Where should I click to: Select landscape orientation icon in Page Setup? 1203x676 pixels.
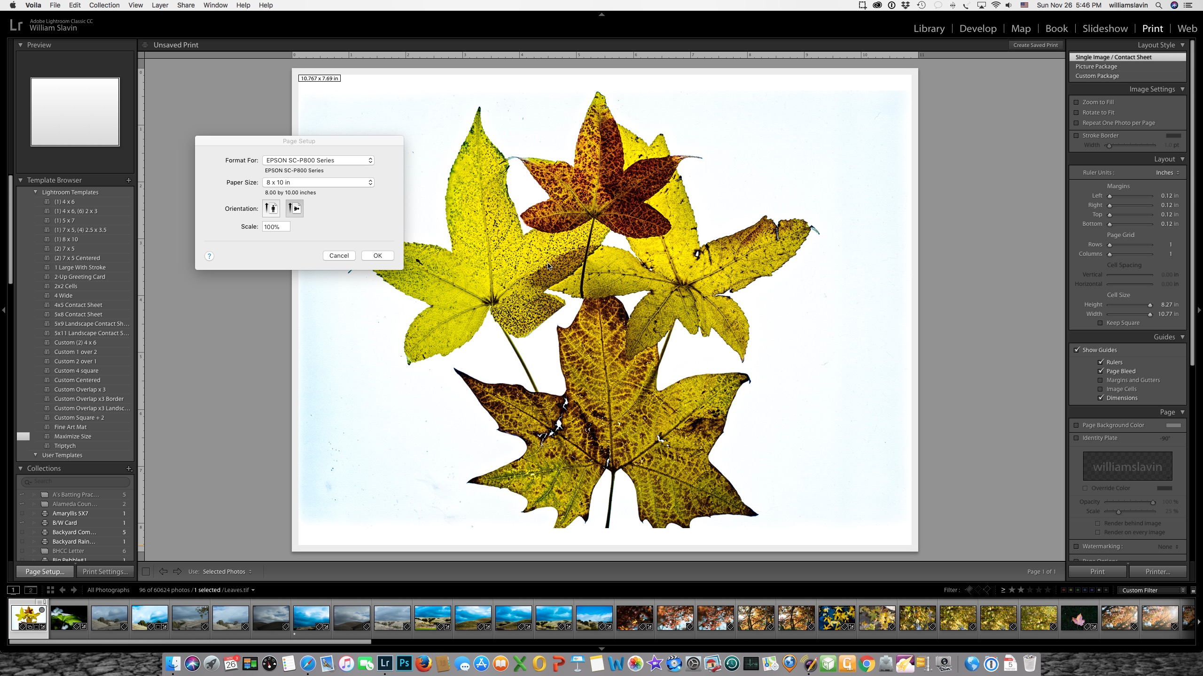click(x=294, y=208)
